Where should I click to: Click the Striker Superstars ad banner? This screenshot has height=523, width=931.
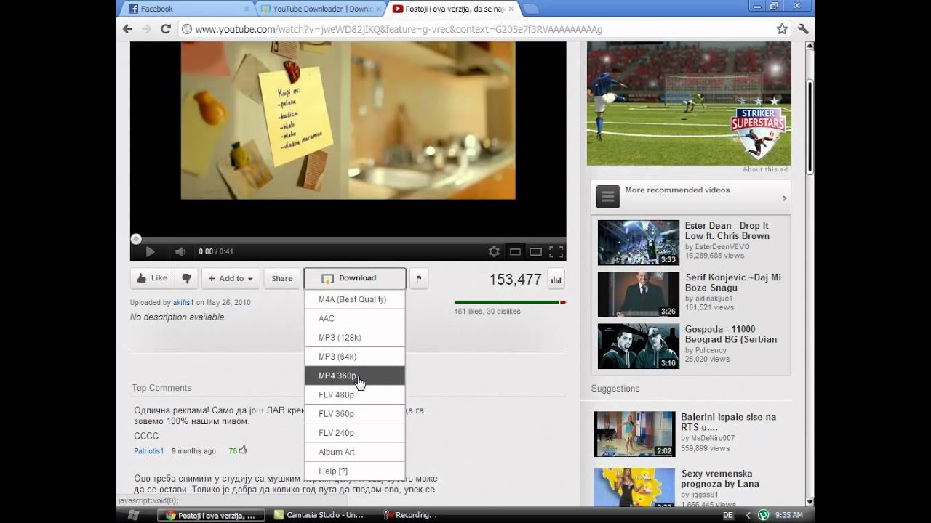[689, 103]
